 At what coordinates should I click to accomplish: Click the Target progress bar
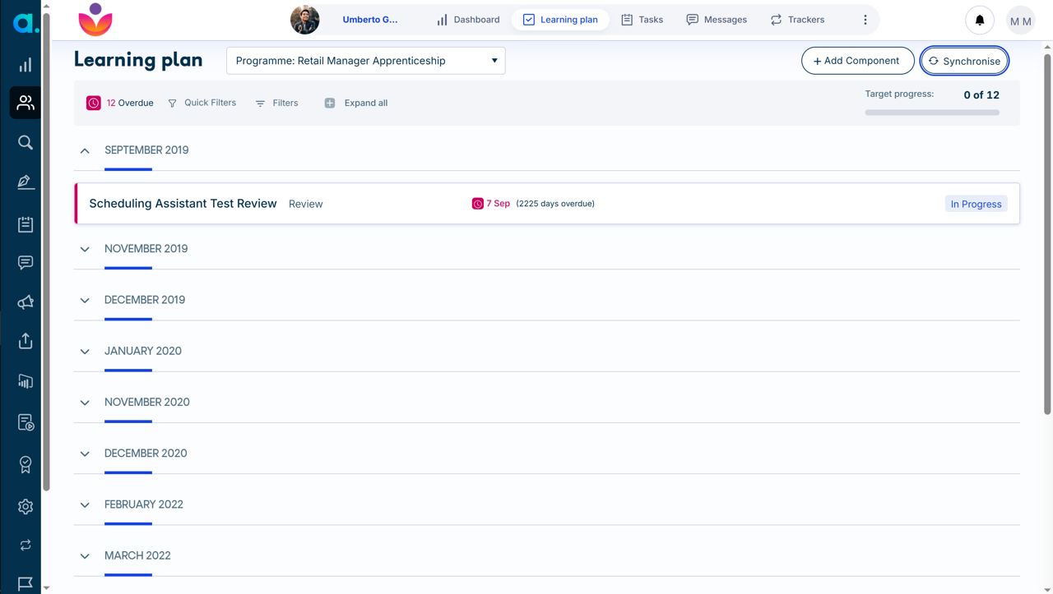[932, 113]
